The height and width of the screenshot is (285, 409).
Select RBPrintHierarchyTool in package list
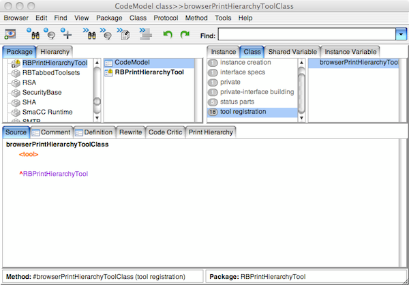[x=55, y=63]
